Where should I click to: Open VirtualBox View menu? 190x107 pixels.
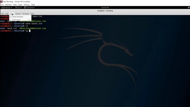(15, 5)
